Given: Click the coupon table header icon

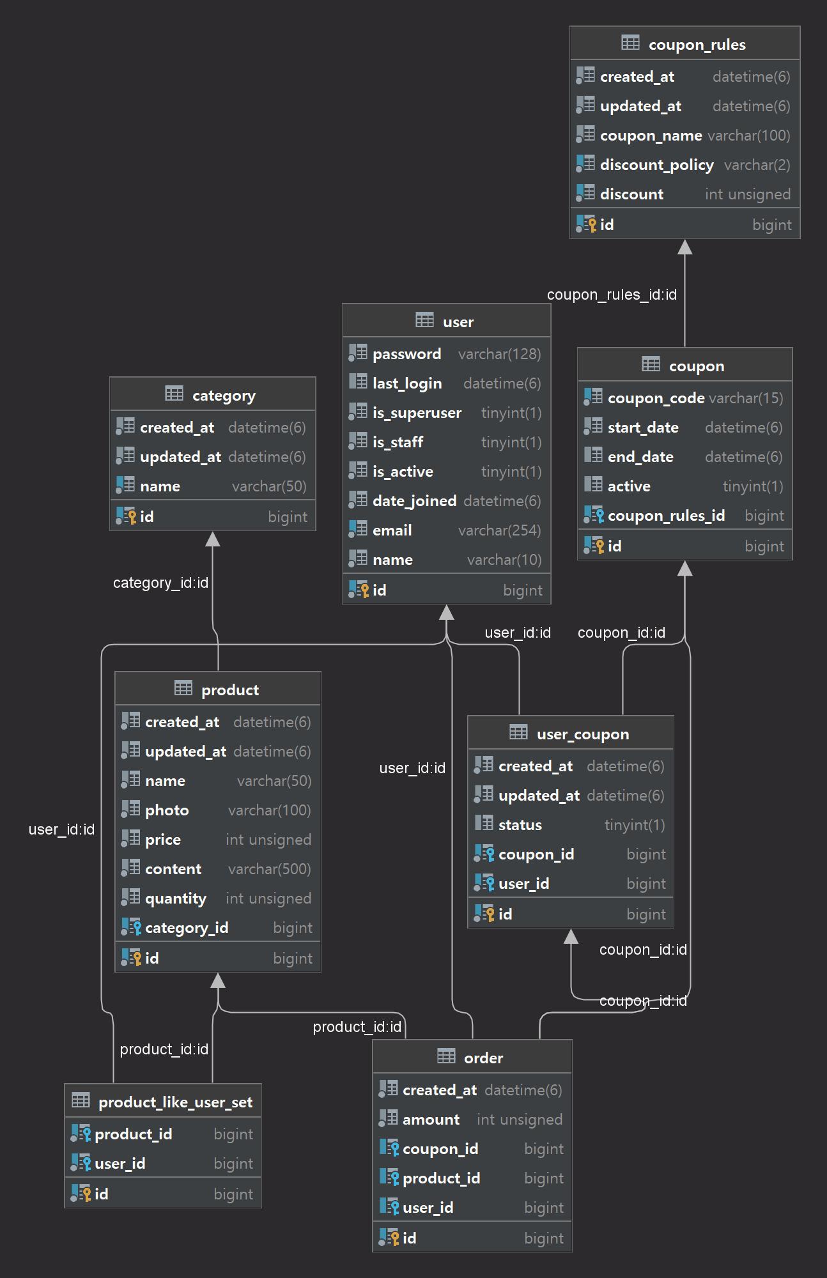Looking at the screenshot, I should pos(651,364).
